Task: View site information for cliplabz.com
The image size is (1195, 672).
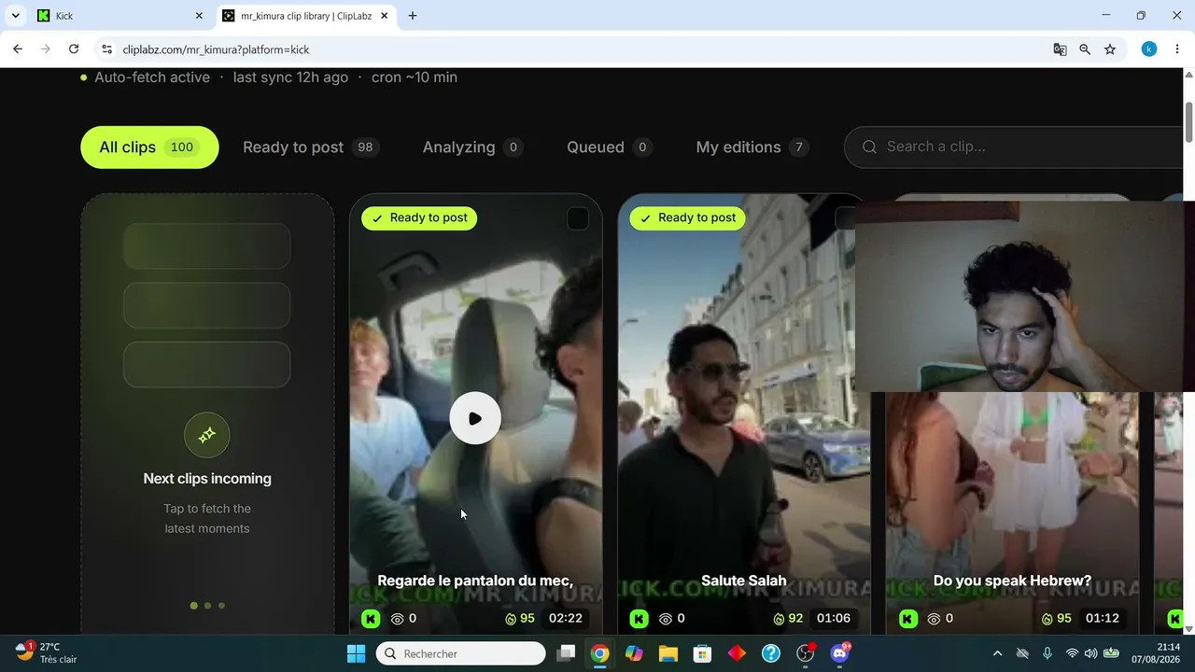Action: pyautogui.click(x=106, y=49)
